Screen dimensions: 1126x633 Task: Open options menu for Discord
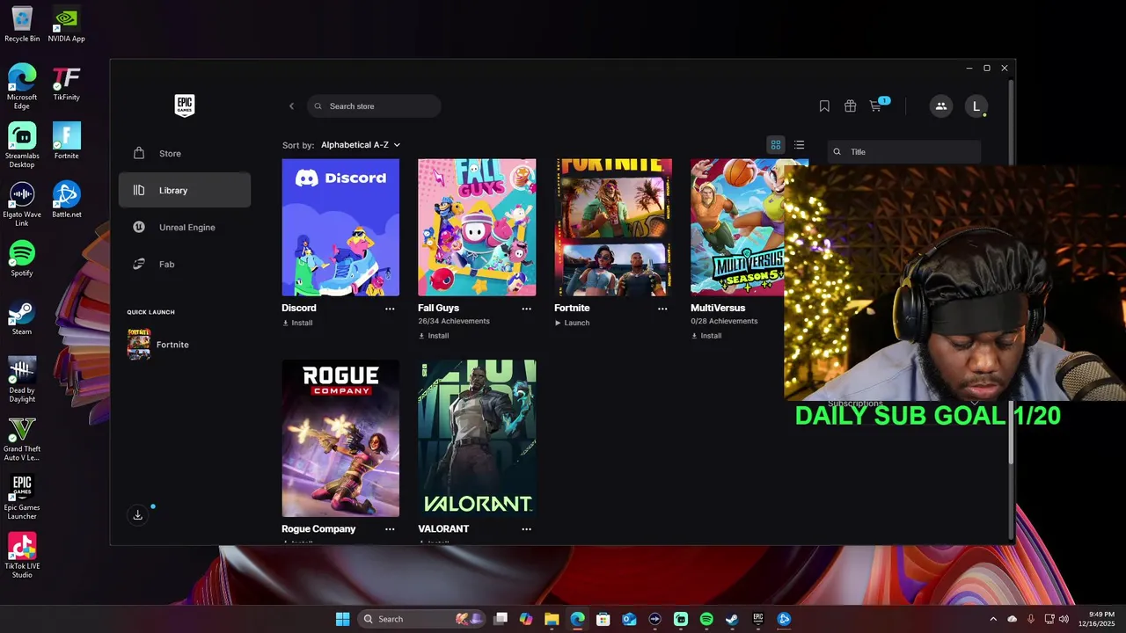point(390,309)
